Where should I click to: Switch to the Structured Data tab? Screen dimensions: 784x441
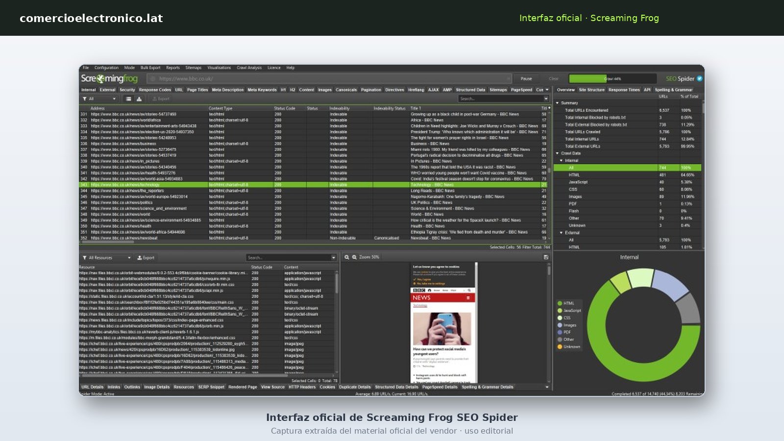470,90
